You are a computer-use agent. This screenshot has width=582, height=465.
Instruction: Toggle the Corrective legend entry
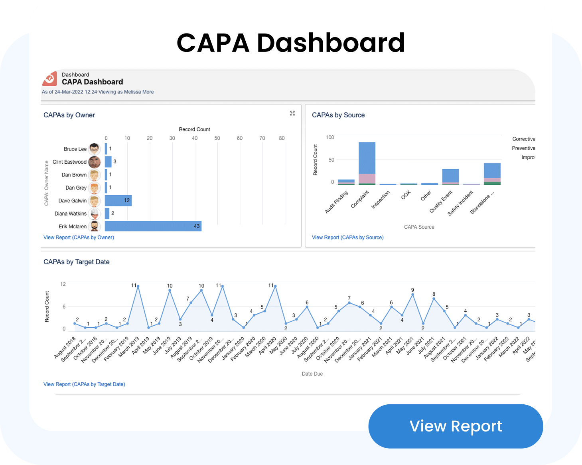(523, 139)
